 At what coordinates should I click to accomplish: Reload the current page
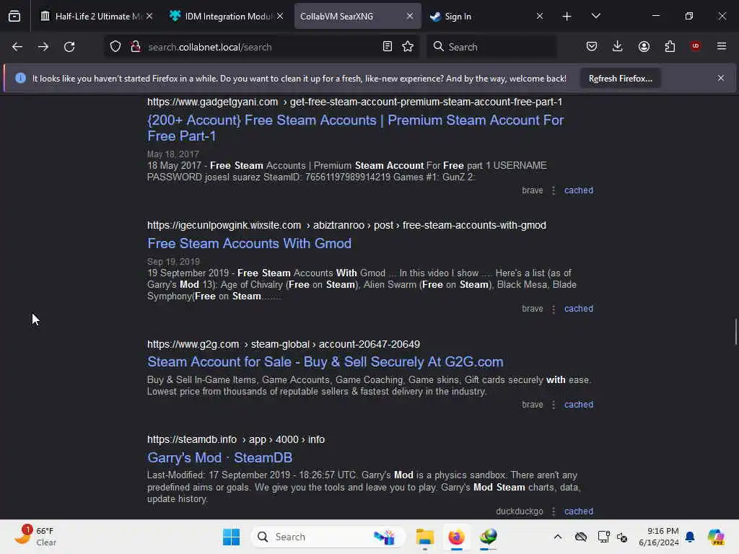[69, 47]
